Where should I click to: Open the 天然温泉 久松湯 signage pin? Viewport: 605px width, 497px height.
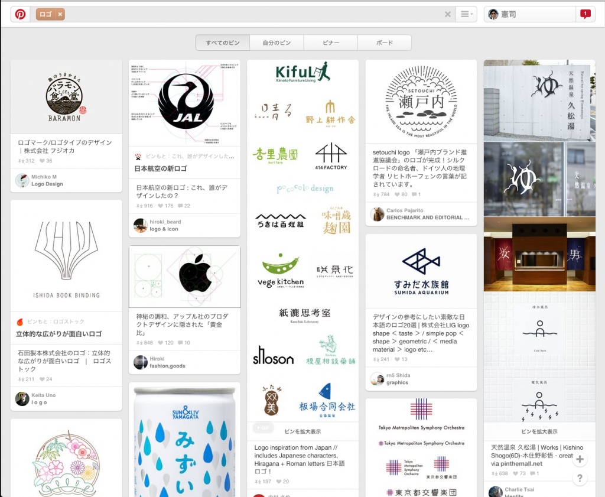(539, 240)
